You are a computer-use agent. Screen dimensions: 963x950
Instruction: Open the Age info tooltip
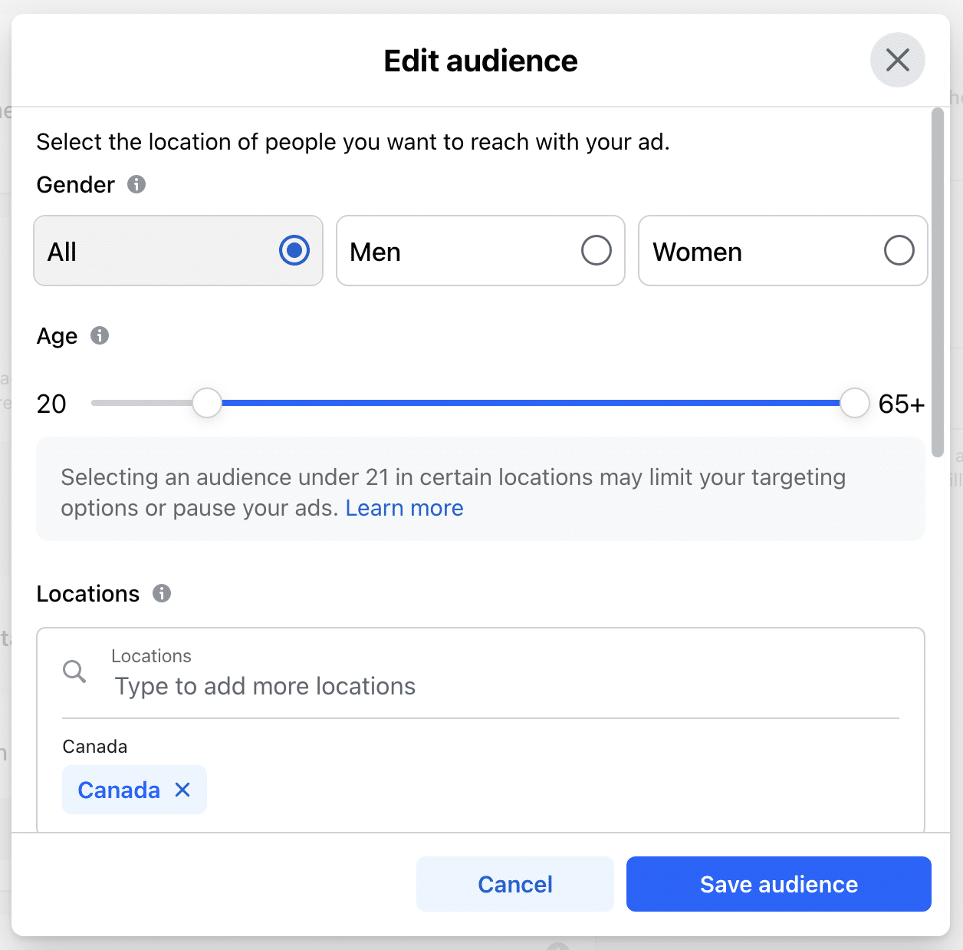[x=100, y=335]
